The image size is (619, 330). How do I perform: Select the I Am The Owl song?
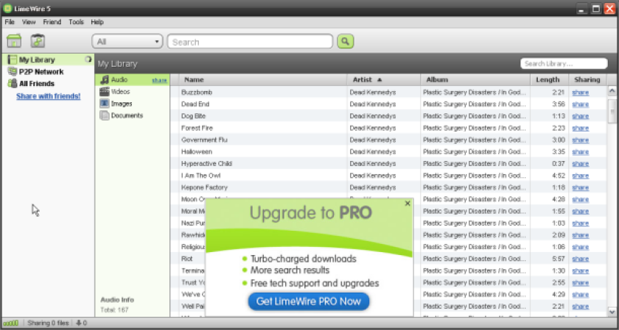click(201, 176)
